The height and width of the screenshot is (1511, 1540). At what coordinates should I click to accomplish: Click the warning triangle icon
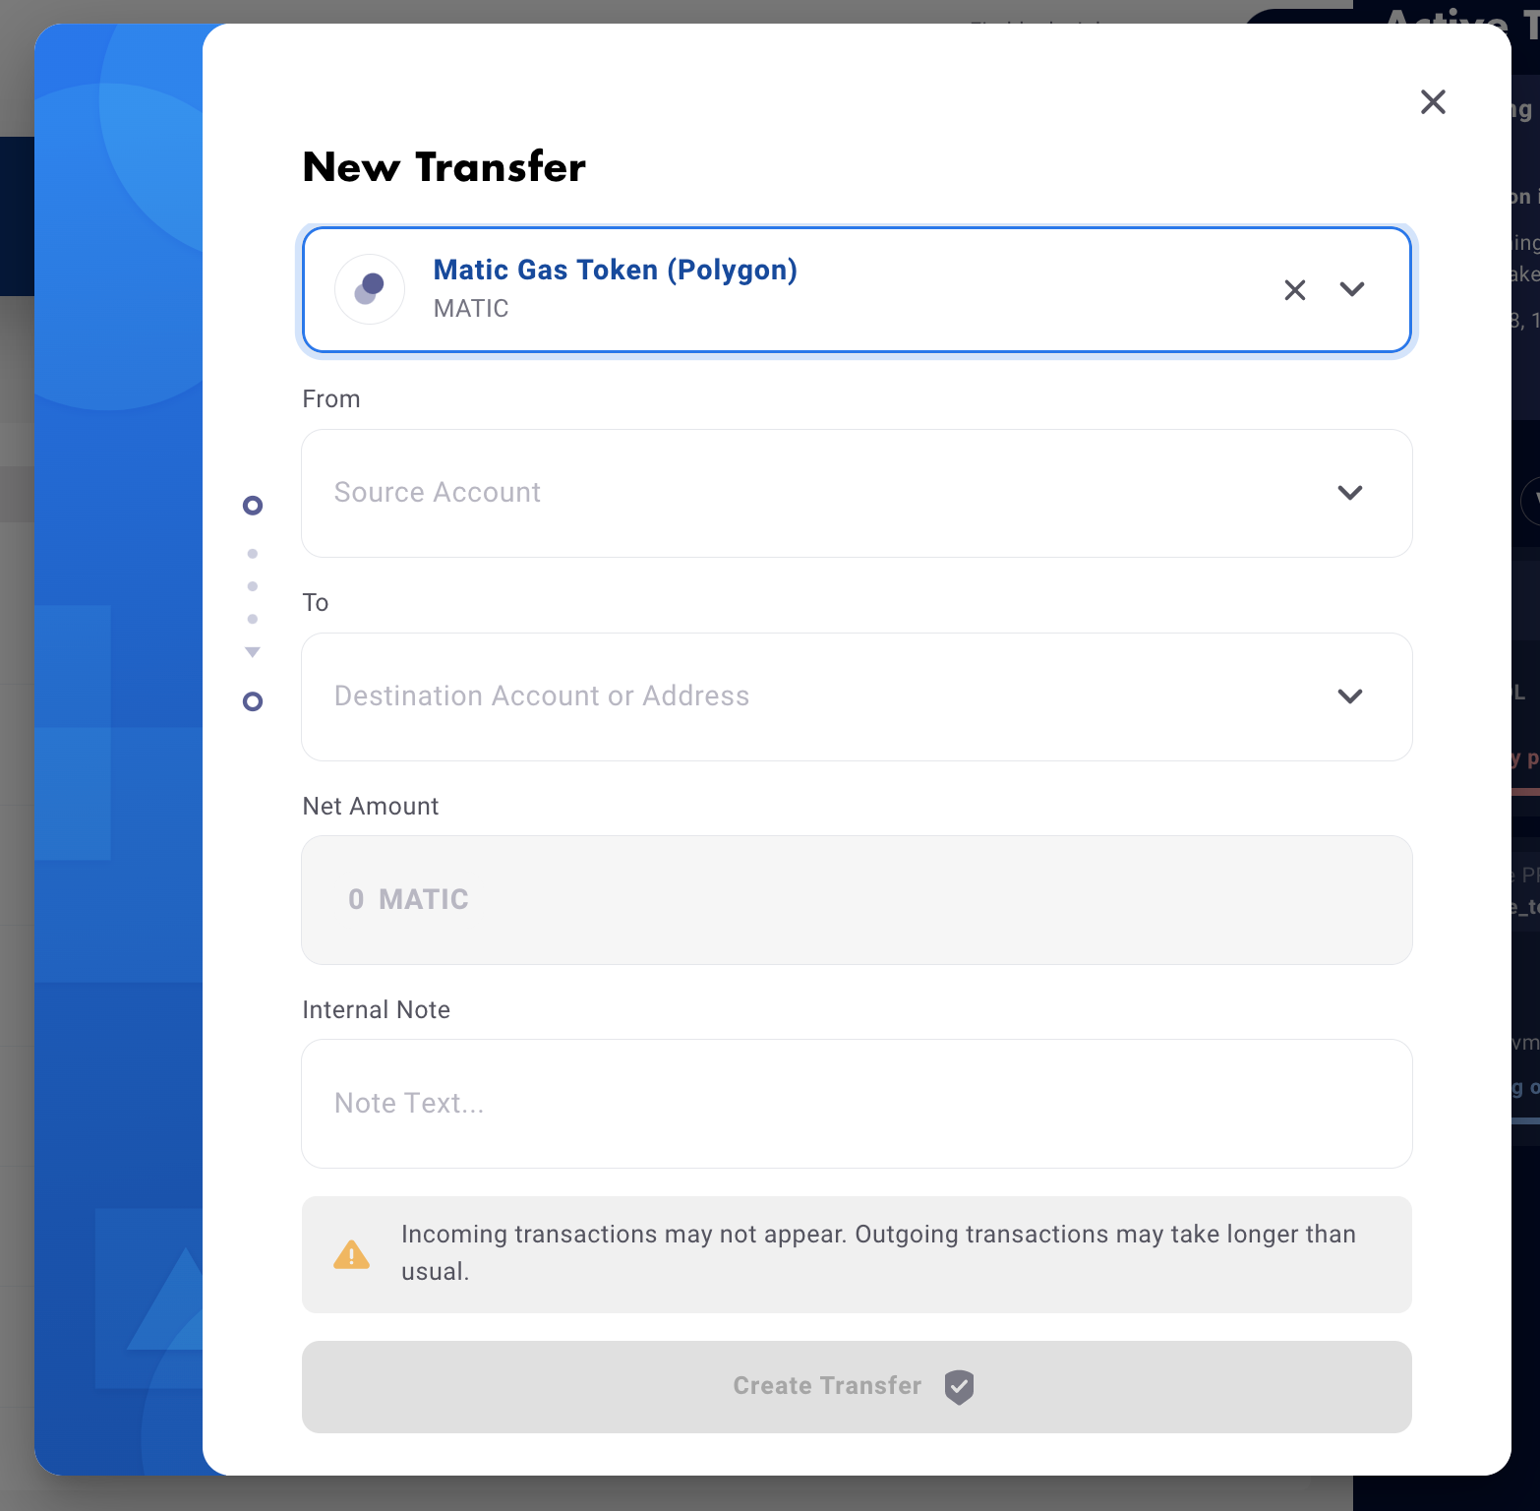pyautogui.click(x=351, y=1254)
